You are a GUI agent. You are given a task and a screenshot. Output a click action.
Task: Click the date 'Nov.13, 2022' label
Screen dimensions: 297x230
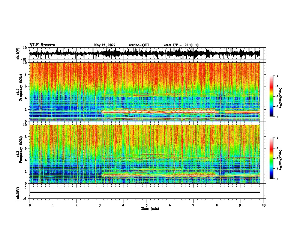[x=105, y=45]
